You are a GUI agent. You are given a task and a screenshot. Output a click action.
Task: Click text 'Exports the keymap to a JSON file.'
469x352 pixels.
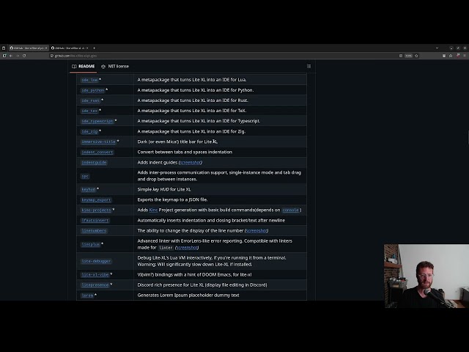(173, 199)
